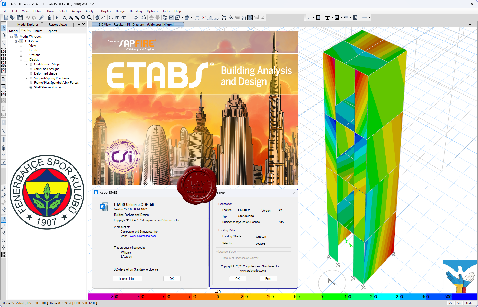
Task: Click Print in ETABS license dialog
Action: pyautogui.click(x=268, y=279)
